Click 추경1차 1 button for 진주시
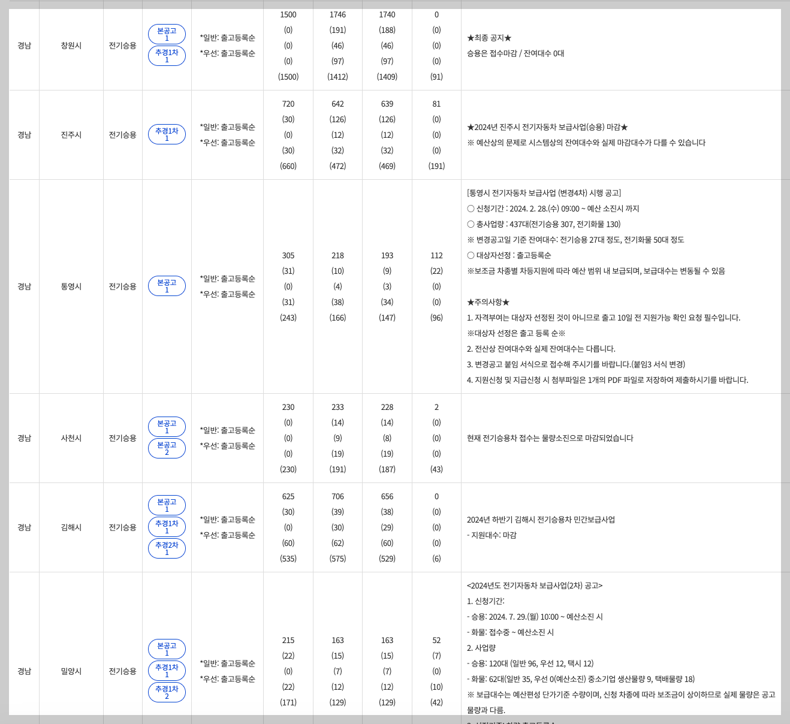The width and height of the screenshot is (790, 724). pos(167,134)
